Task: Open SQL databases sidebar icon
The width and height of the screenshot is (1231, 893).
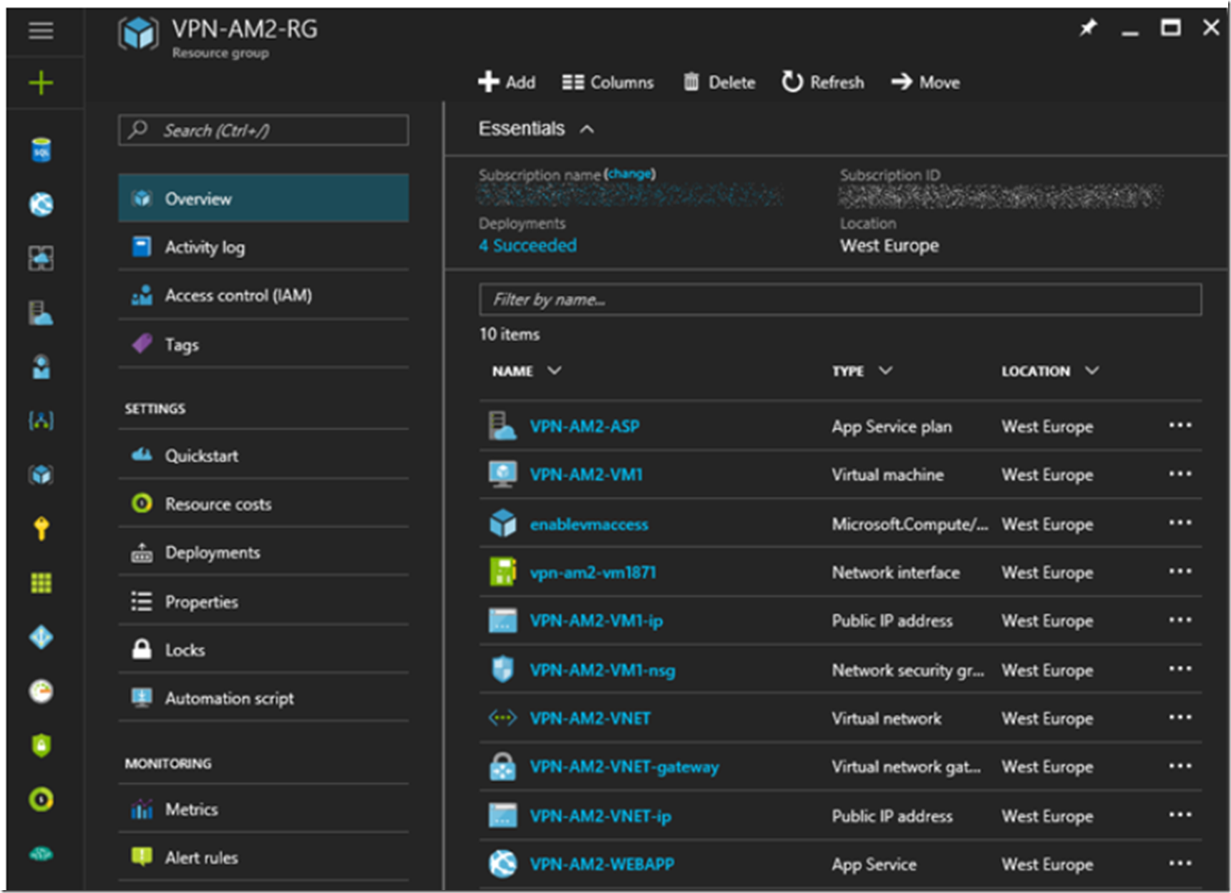Action: (x=42, y=150)
